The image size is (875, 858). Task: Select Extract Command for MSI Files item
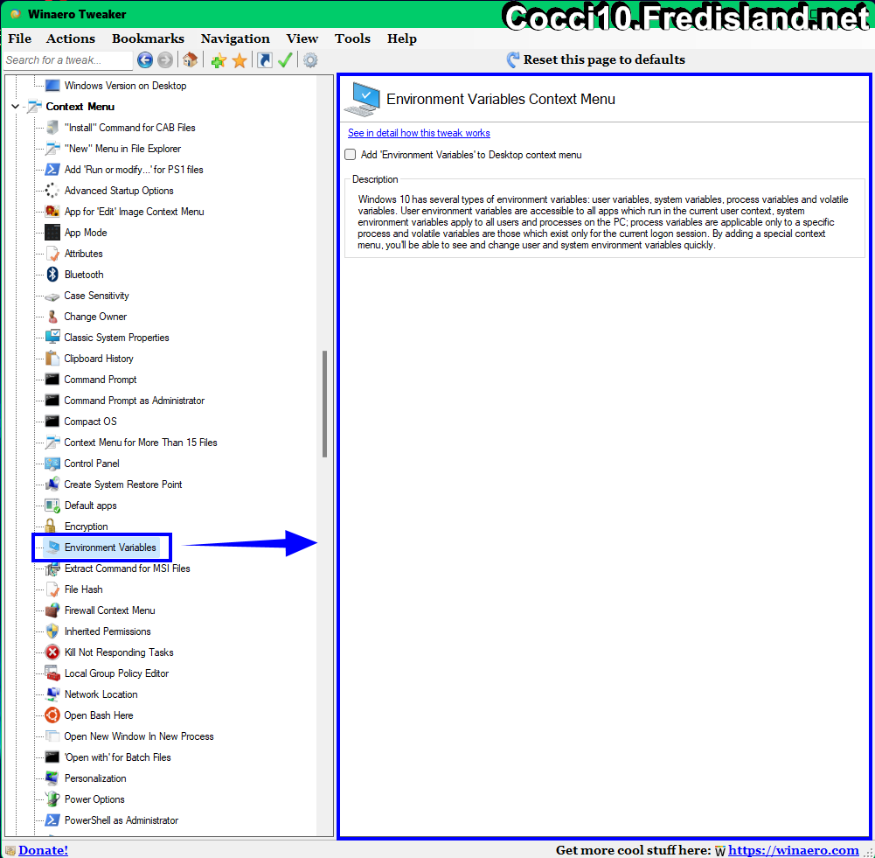pyautogui.click(x=128, y=569)
